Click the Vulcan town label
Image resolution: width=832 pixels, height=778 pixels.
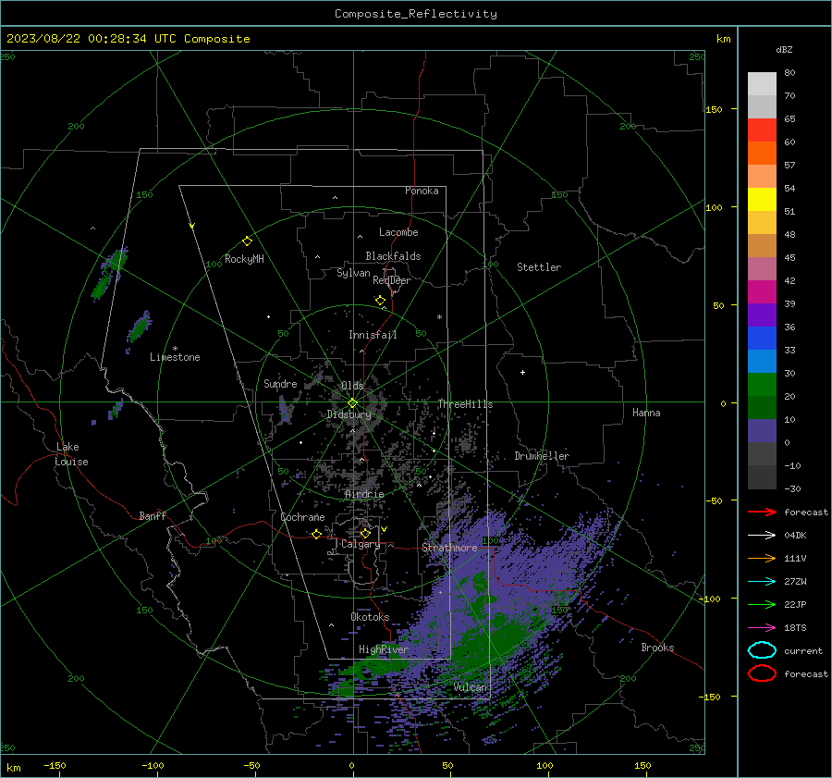click(471, 687)
